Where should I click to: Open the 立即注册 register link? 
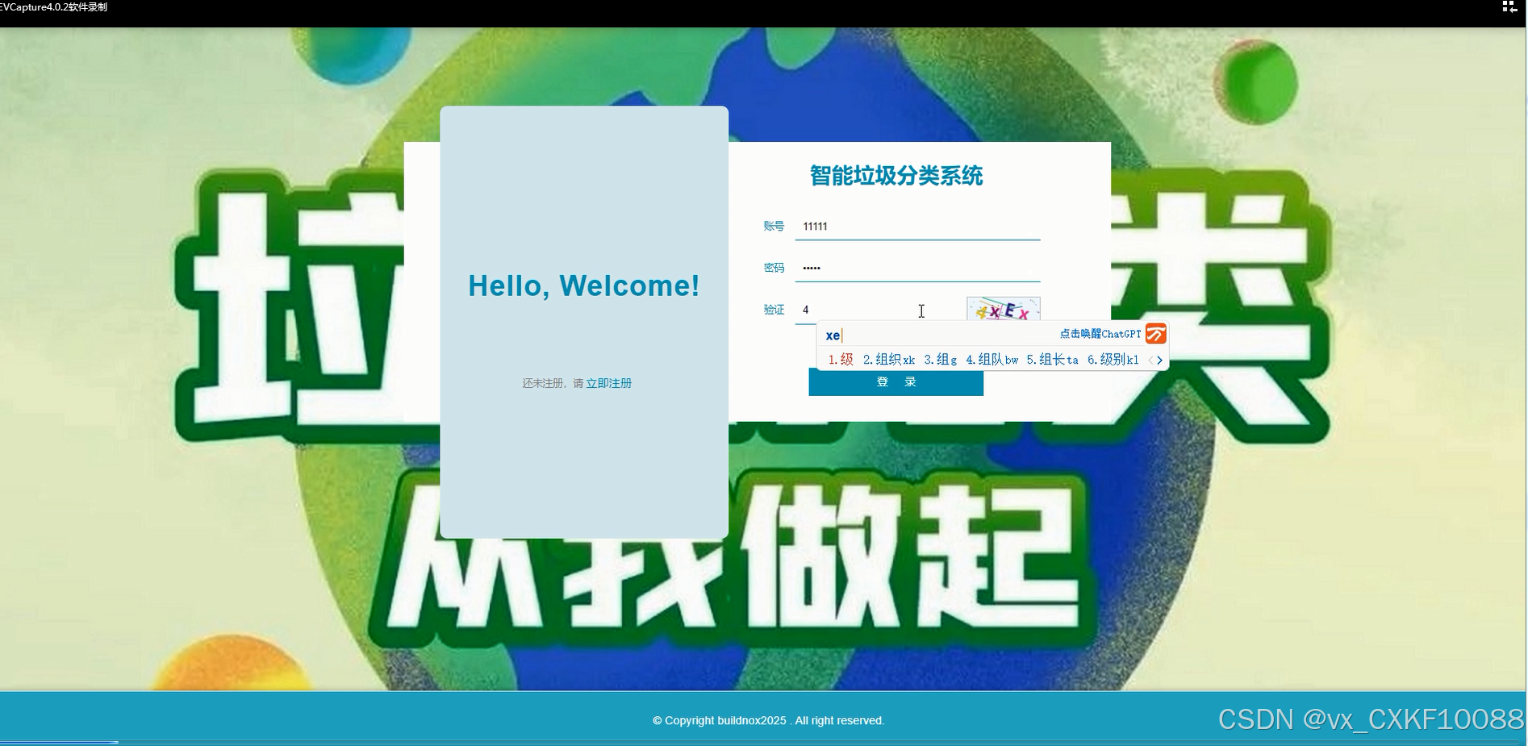[x=609, y=384]
